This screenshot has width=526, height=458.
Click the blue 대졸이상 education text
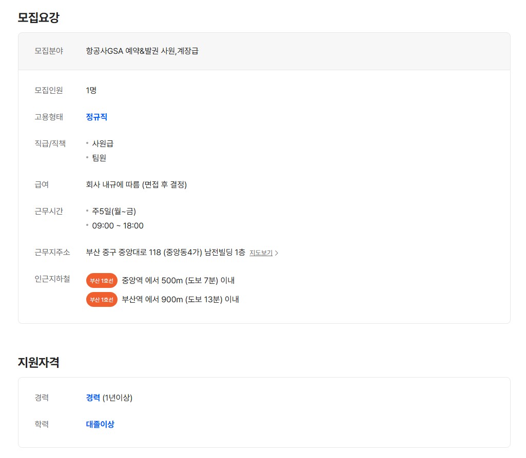point(100,424)
